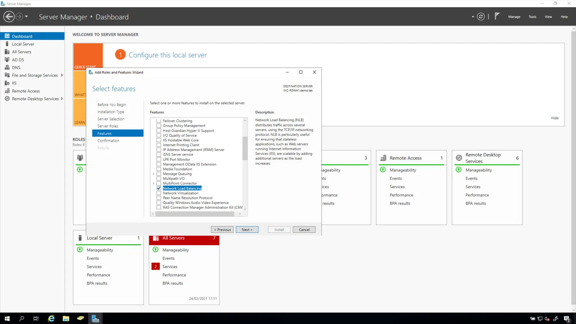Expand the Message Queuing feature node
The height and width of the screenshot is (324, 576).
(154, 174)
